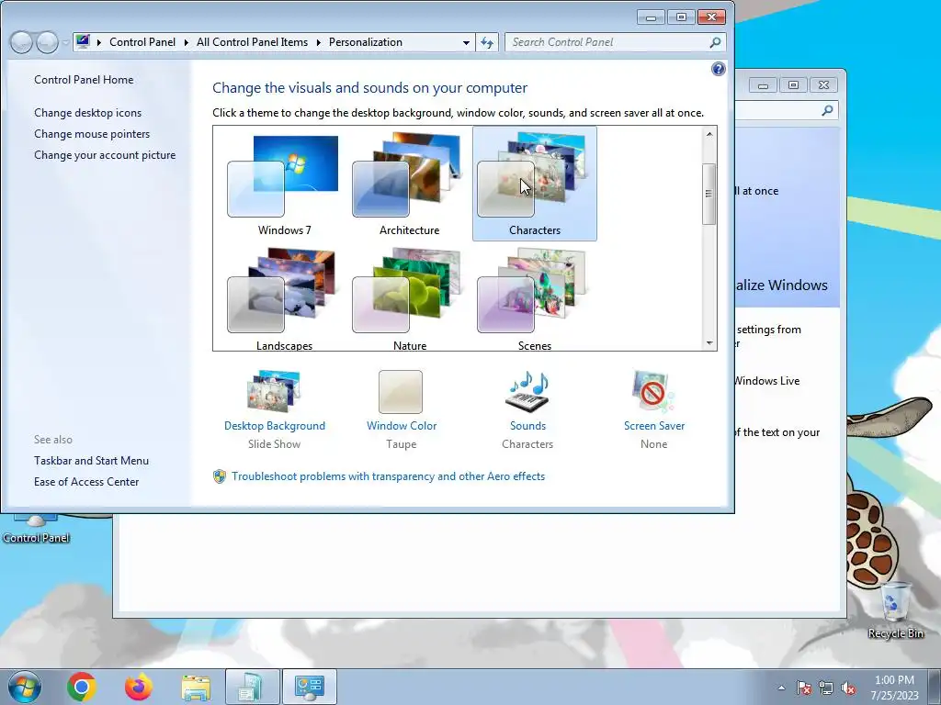Switch to taskbar button beside Explorer

tap(252, 687)
